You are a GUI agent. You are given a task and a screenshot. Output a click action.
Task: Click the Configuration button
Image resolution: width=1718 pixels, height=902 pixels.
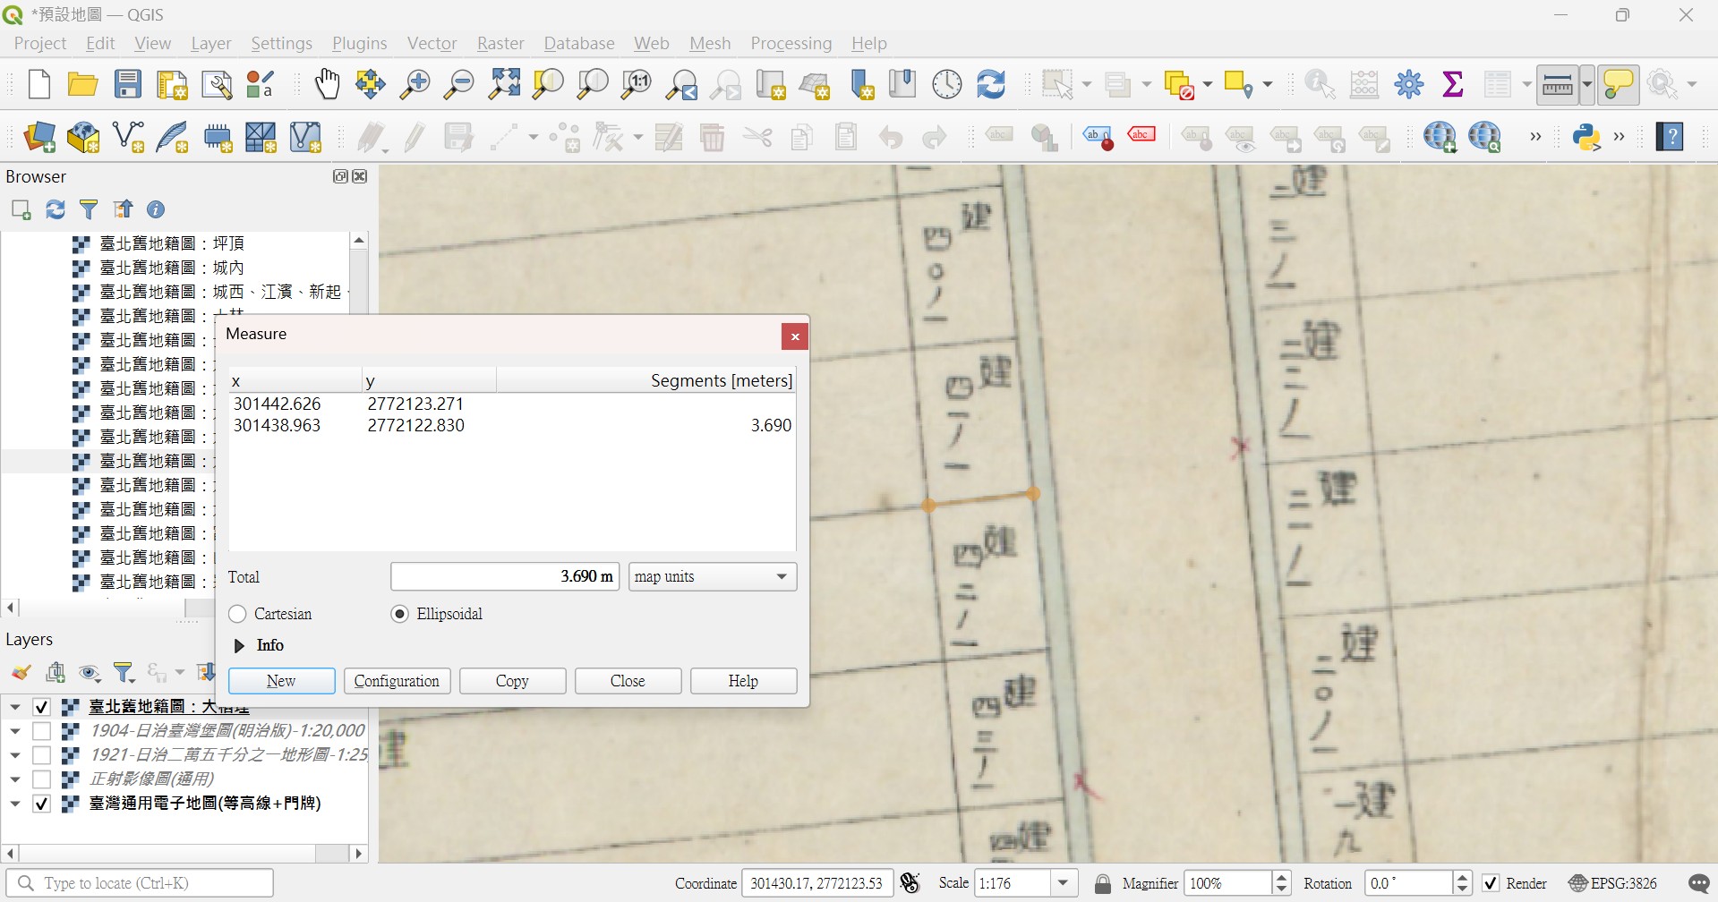[397, 681]
